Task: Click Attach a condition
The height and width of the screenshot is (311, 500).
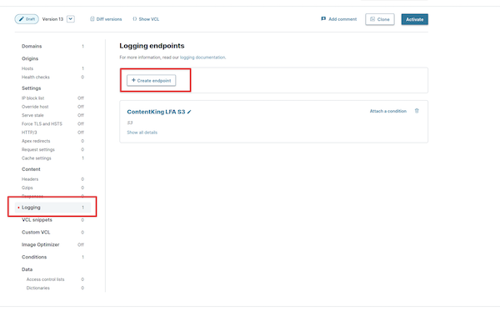Action: pos(388,111)
